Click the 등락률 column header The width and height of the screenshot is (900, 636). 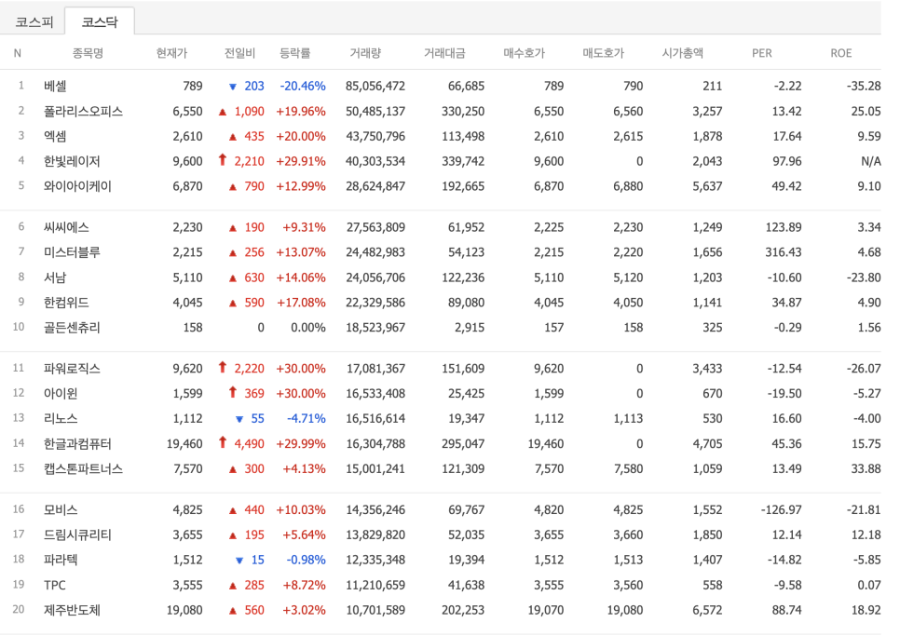[294, 53]
